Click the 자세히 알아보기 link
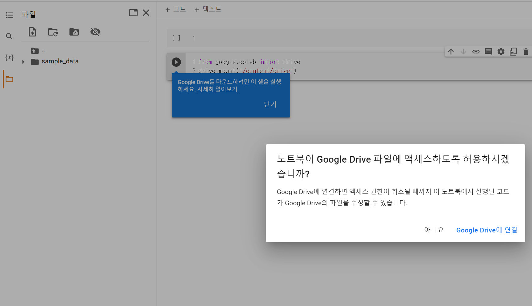The width and height of the screenshot is (532, 306). [x=217, y=89]
